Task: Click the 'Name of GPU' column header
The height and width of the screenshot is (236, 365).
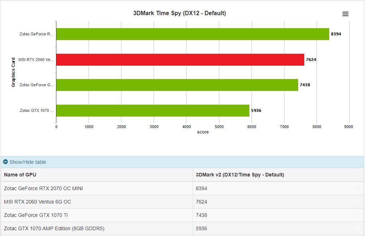Action: [x=20, y=175]
